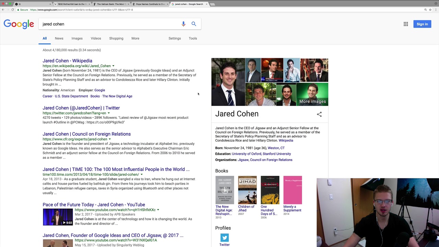Click the Employer Google link

pyautogui.click(x=99, y=90)
